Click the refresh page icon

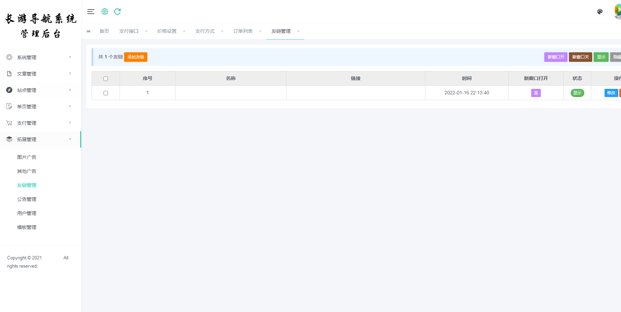coord(118,12)
